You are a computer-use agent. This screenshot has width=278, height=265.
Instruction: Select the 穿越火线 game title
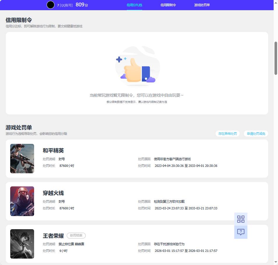click(x=53, y=193)
